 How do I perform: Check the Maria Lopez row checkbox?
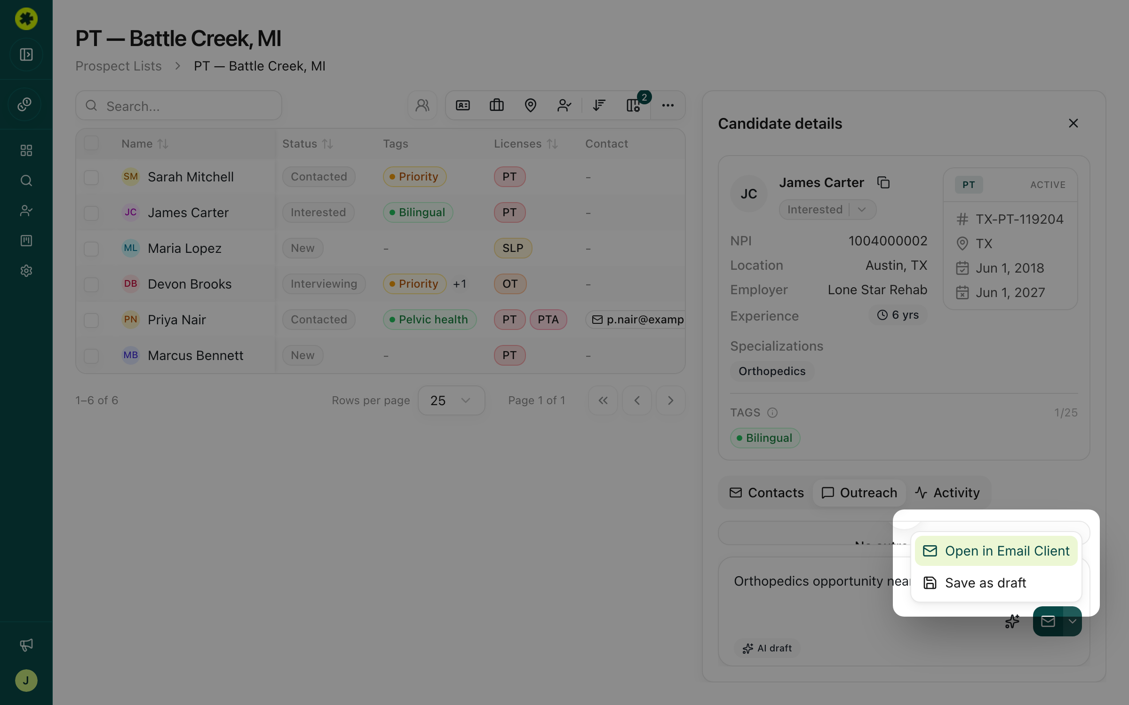tap(91, 249)
